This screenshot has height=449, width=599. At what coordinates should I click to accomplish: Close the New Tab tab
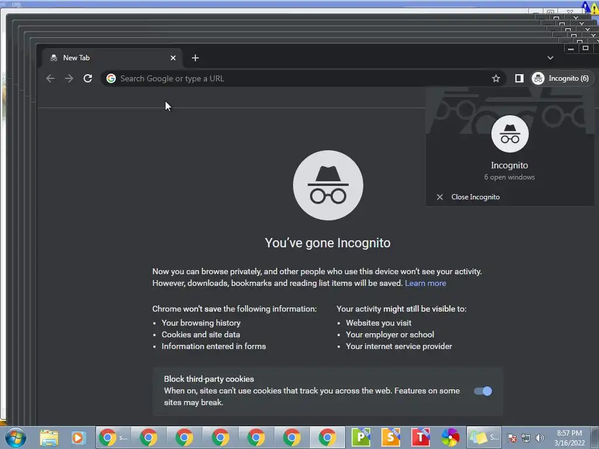tap(173, 58)
